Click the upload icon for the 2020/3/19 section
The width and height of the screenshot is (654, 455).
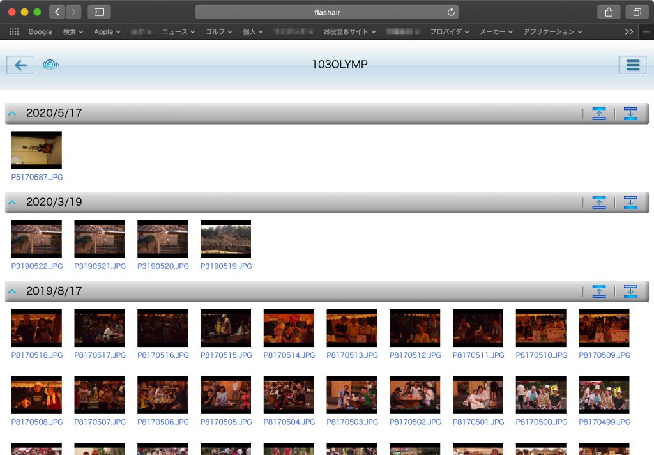(x=598, y=203)
